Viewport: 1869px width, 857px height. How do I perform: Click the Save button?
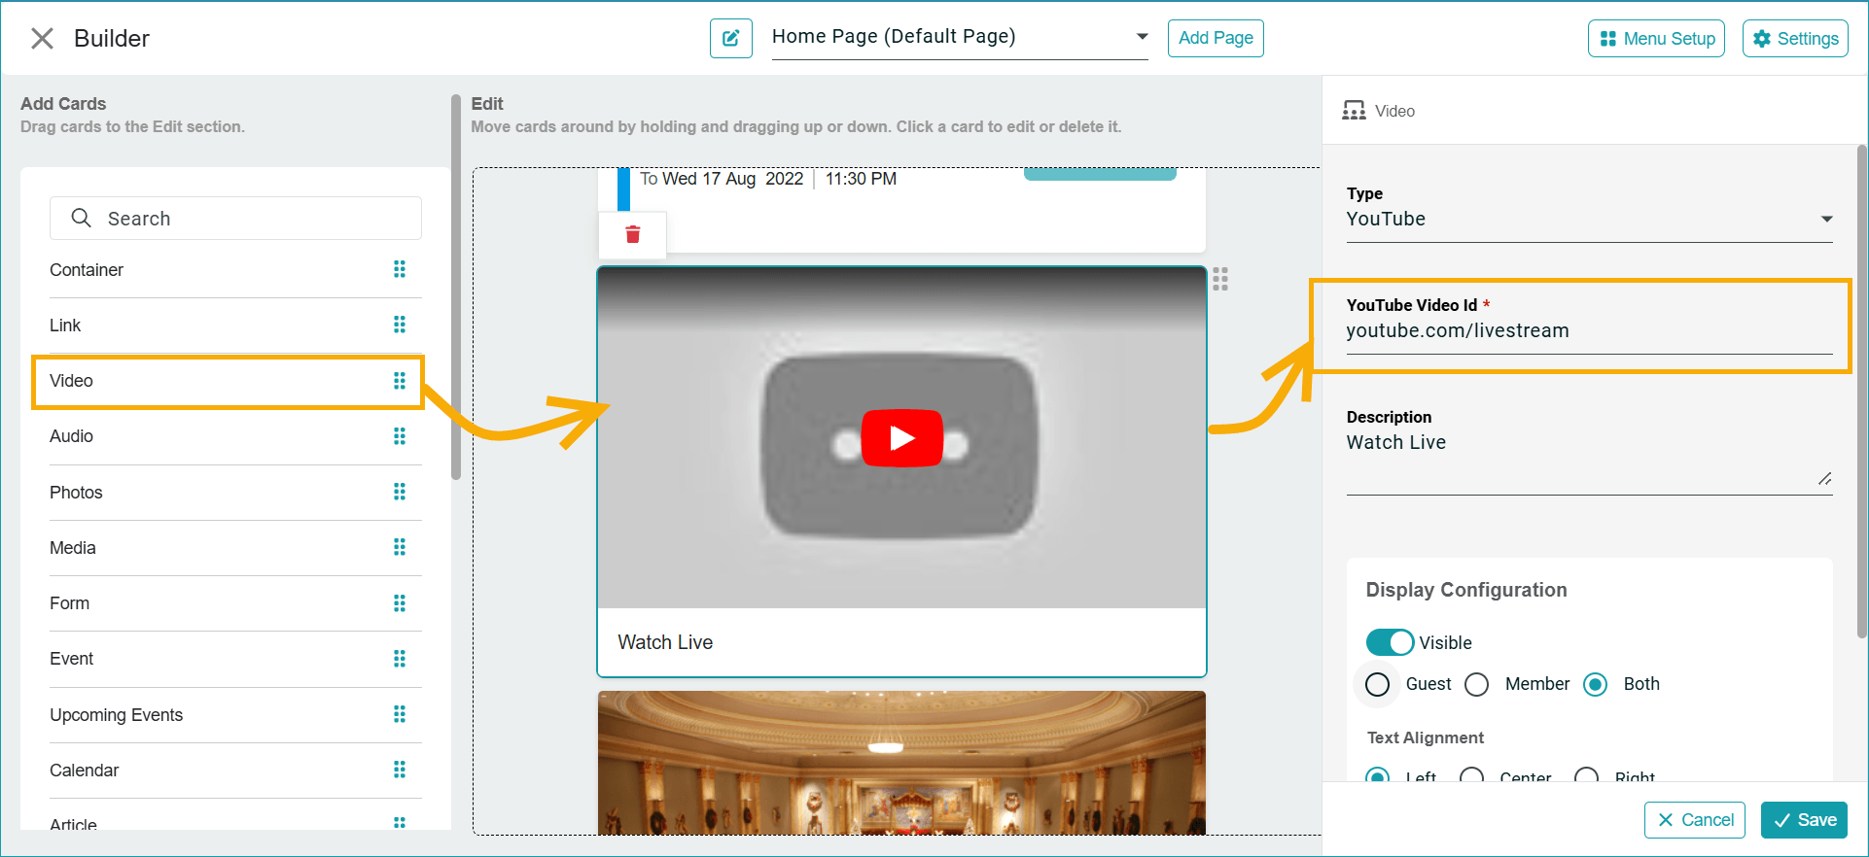[x=1805, y=820]
